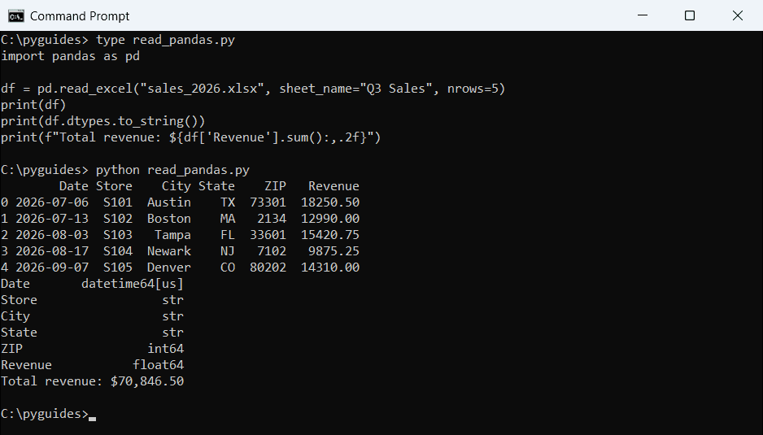The width and height of the screenshot is (763, 435).
Task: Close the Command Prompt window
Action: [x=738, y=15]
